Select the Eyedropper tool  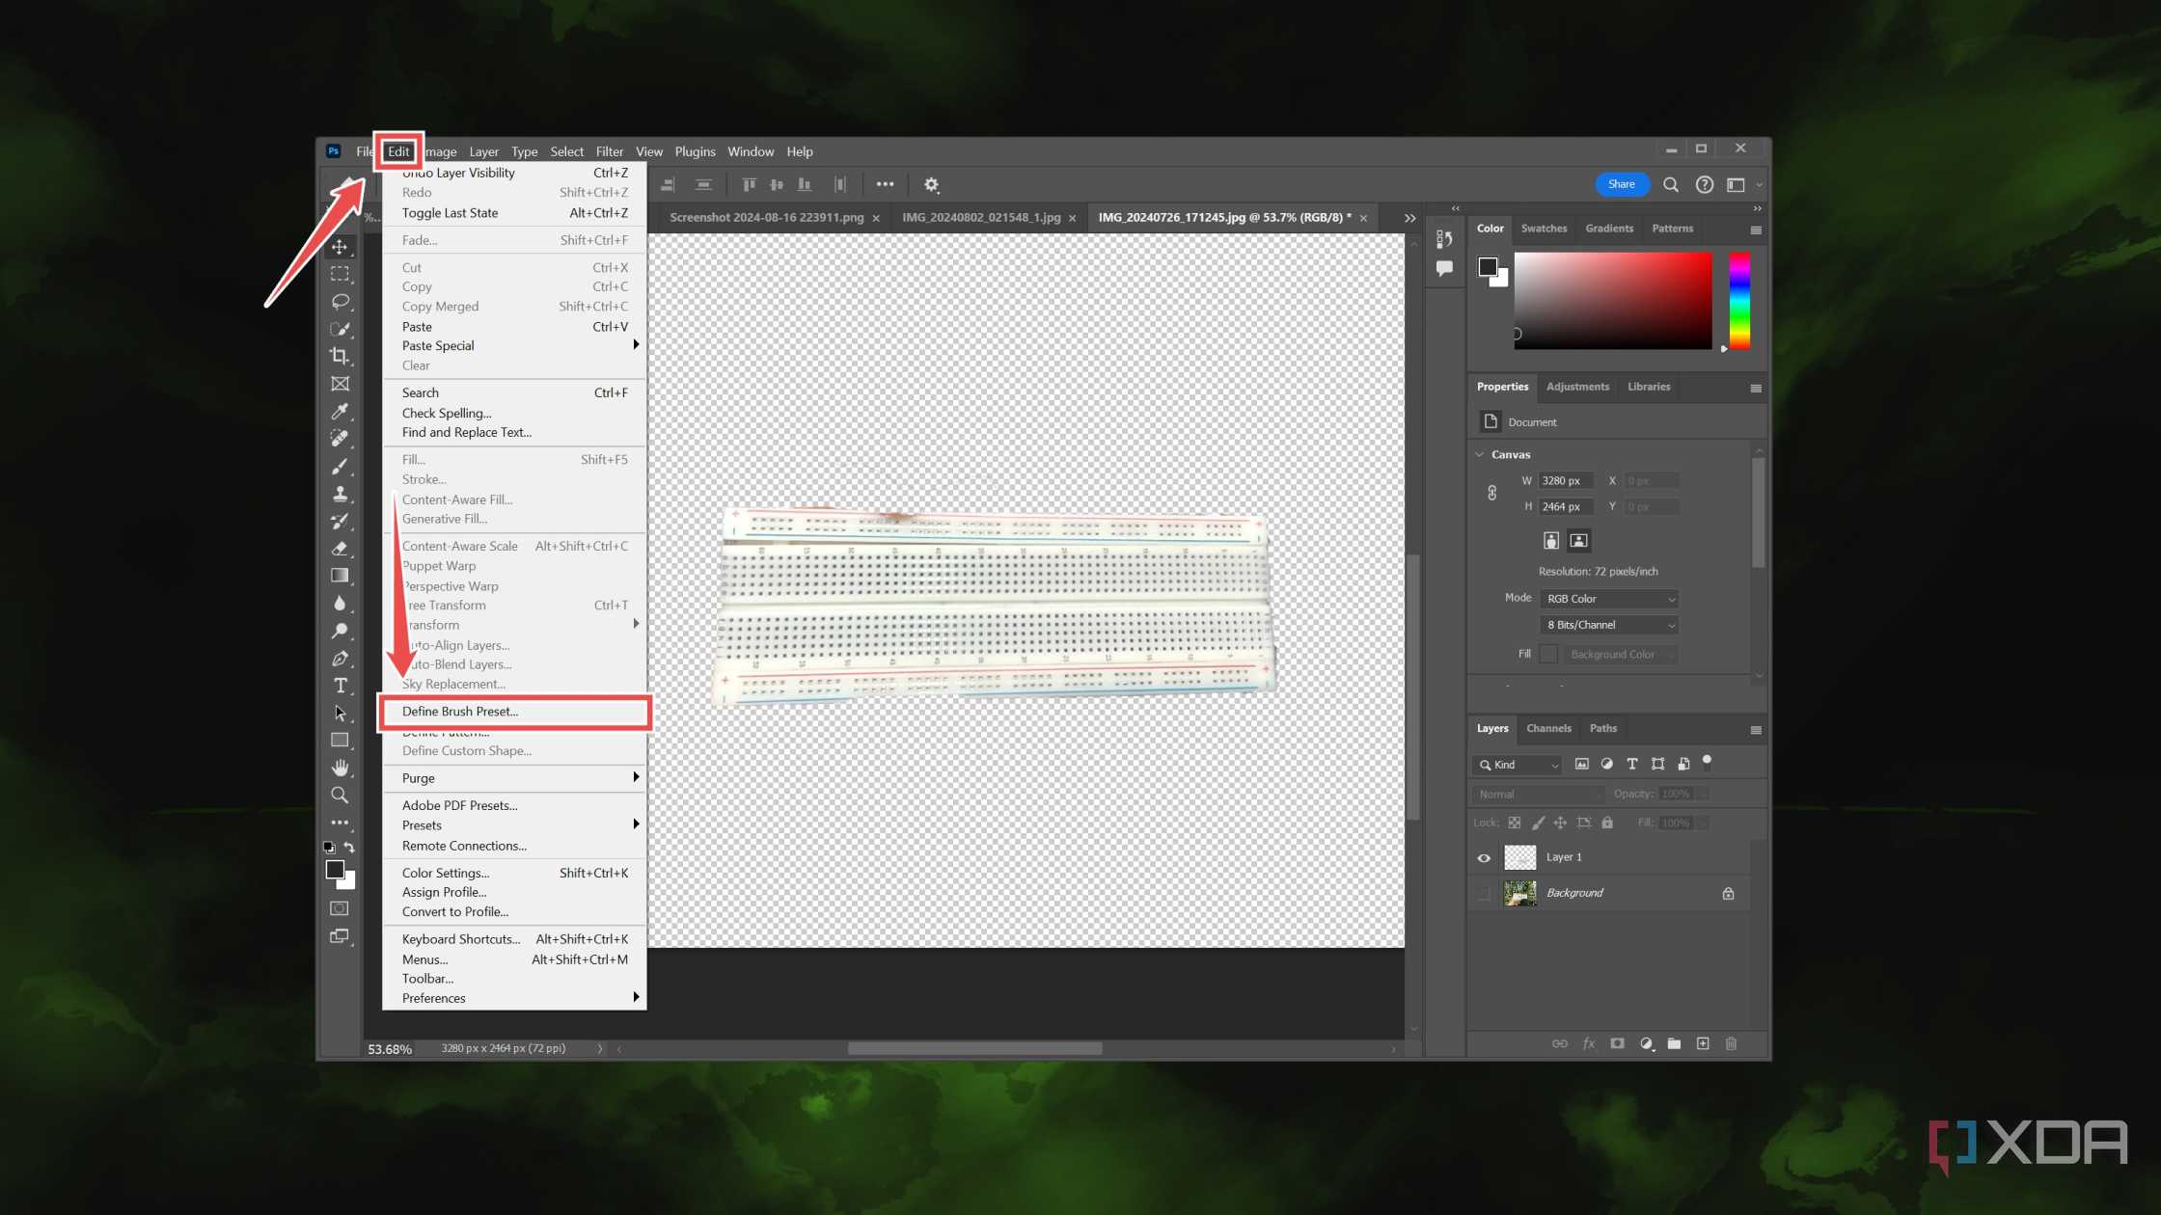pyautogui.click(x=340, y=411)
